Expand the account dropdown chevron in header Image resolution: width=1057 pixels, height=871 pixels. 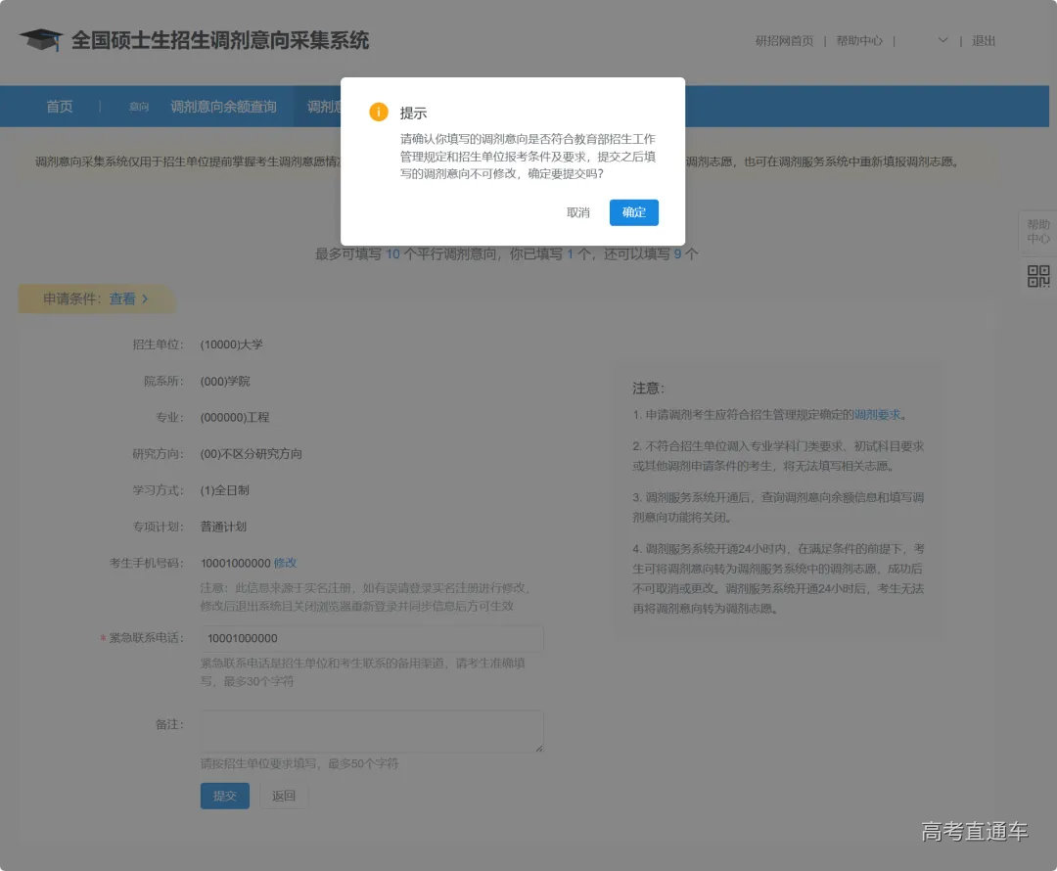(x=942, y=41)
